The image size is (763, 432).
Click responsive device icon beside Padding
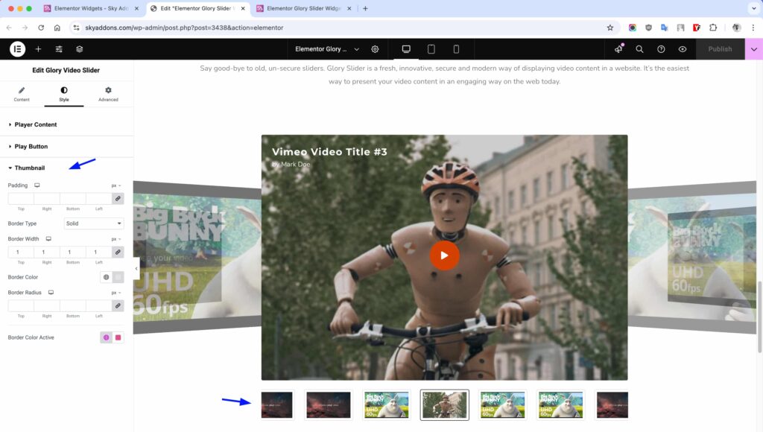point(37,185)
